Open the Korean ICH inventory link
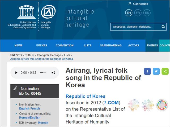170x127 pixels. pyautogui.click(x=43, y=123)
